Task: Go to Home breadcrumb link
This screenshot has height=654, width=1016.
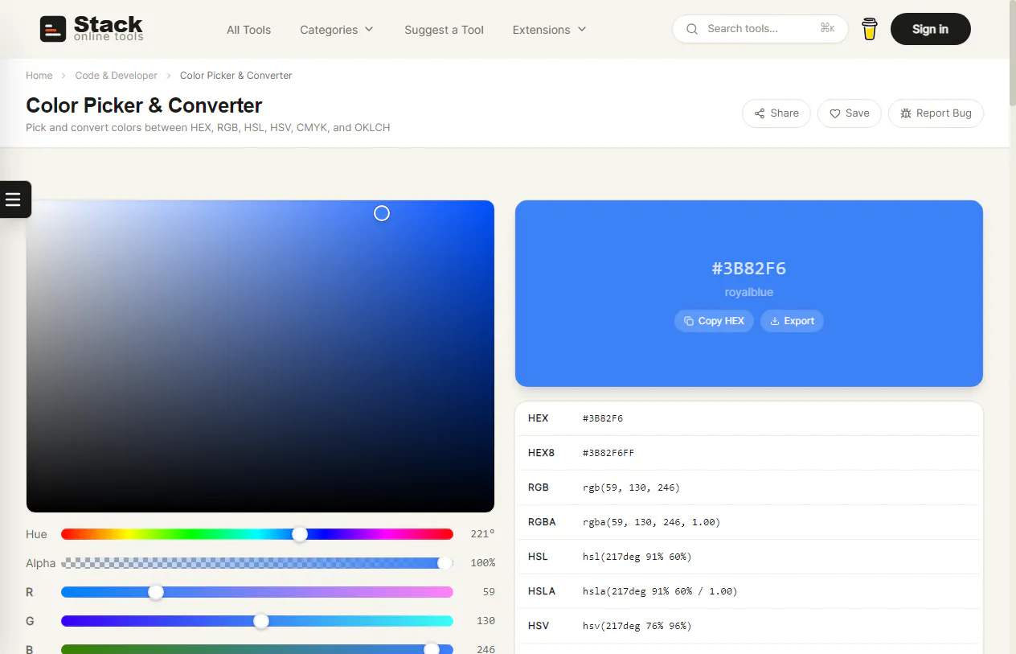Action: 39,76
